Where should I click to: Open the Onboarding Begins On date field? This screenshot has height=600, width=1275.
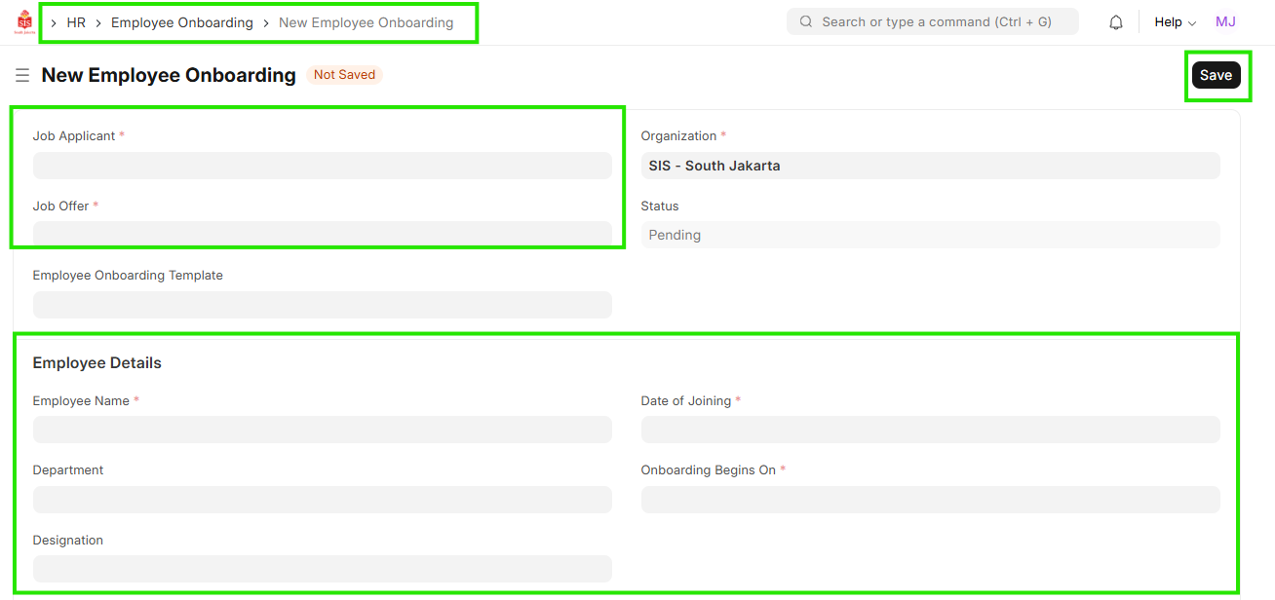929,500
